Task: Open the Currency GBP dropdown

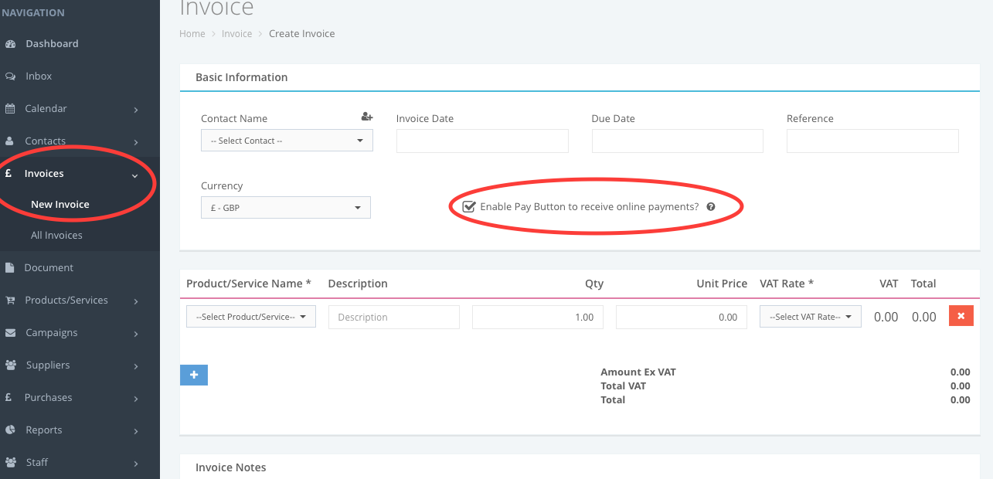Action: coord(286,208)
